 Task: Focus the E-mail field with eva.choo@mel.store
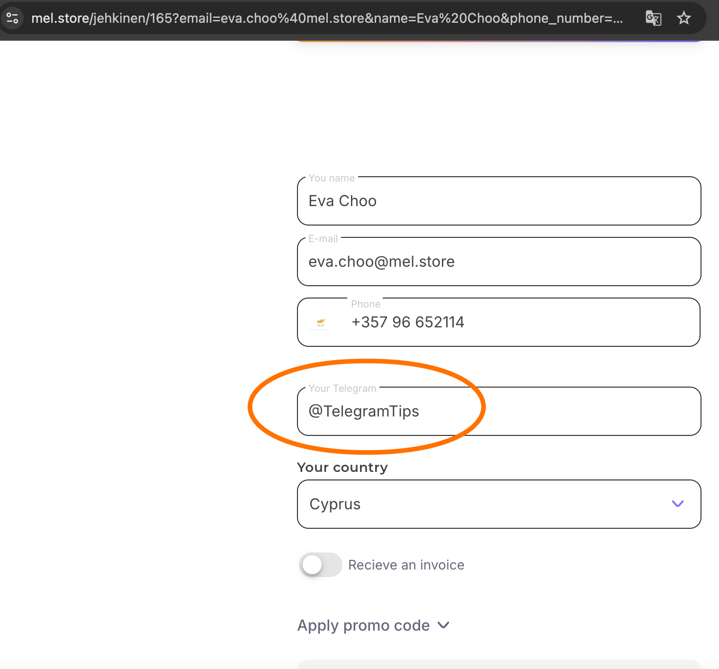(x=498, y=262)
